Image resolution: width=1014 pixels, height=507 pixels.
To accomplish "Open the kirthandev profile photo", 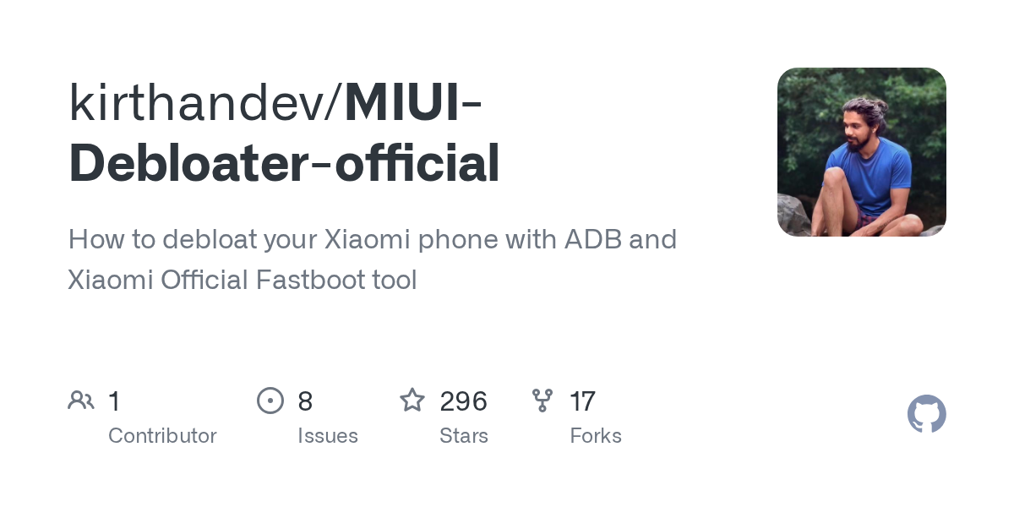I will (861, 152).
